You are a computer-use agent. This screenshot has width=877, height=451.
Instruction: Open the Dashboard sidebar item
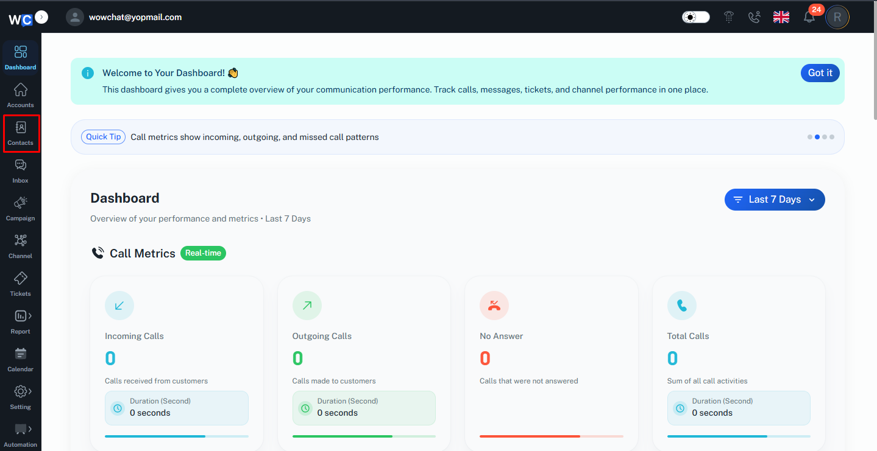click(21, 57)
